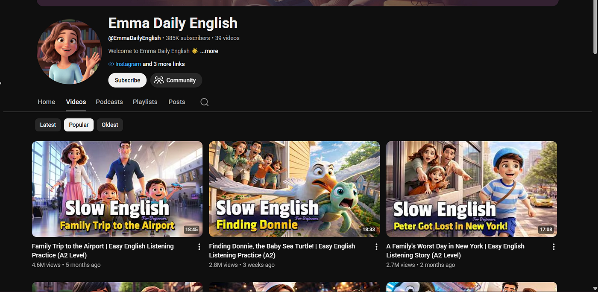
Task: Click the Subscribe button
Action: pyautogui.click(x=127, y=80)
